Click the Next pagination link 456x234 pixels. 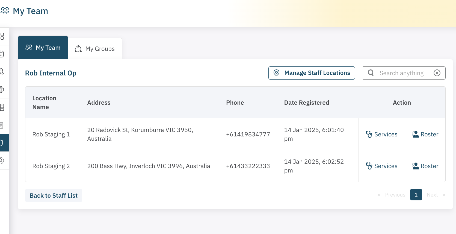tap(433, 195)
